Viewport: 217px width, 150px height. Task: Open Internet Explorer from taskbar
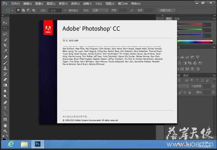tap(11, 144)
